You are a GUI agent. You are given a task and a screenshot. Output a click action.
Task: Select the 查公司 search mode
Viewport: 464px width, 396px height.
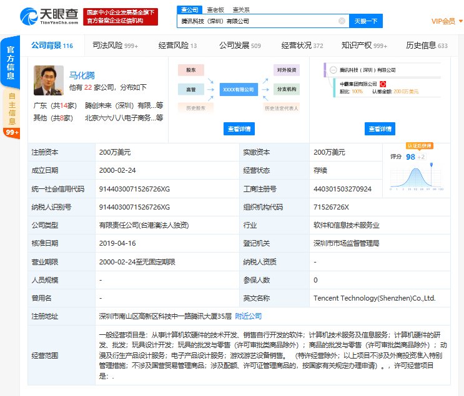click(x=188, y=10)
